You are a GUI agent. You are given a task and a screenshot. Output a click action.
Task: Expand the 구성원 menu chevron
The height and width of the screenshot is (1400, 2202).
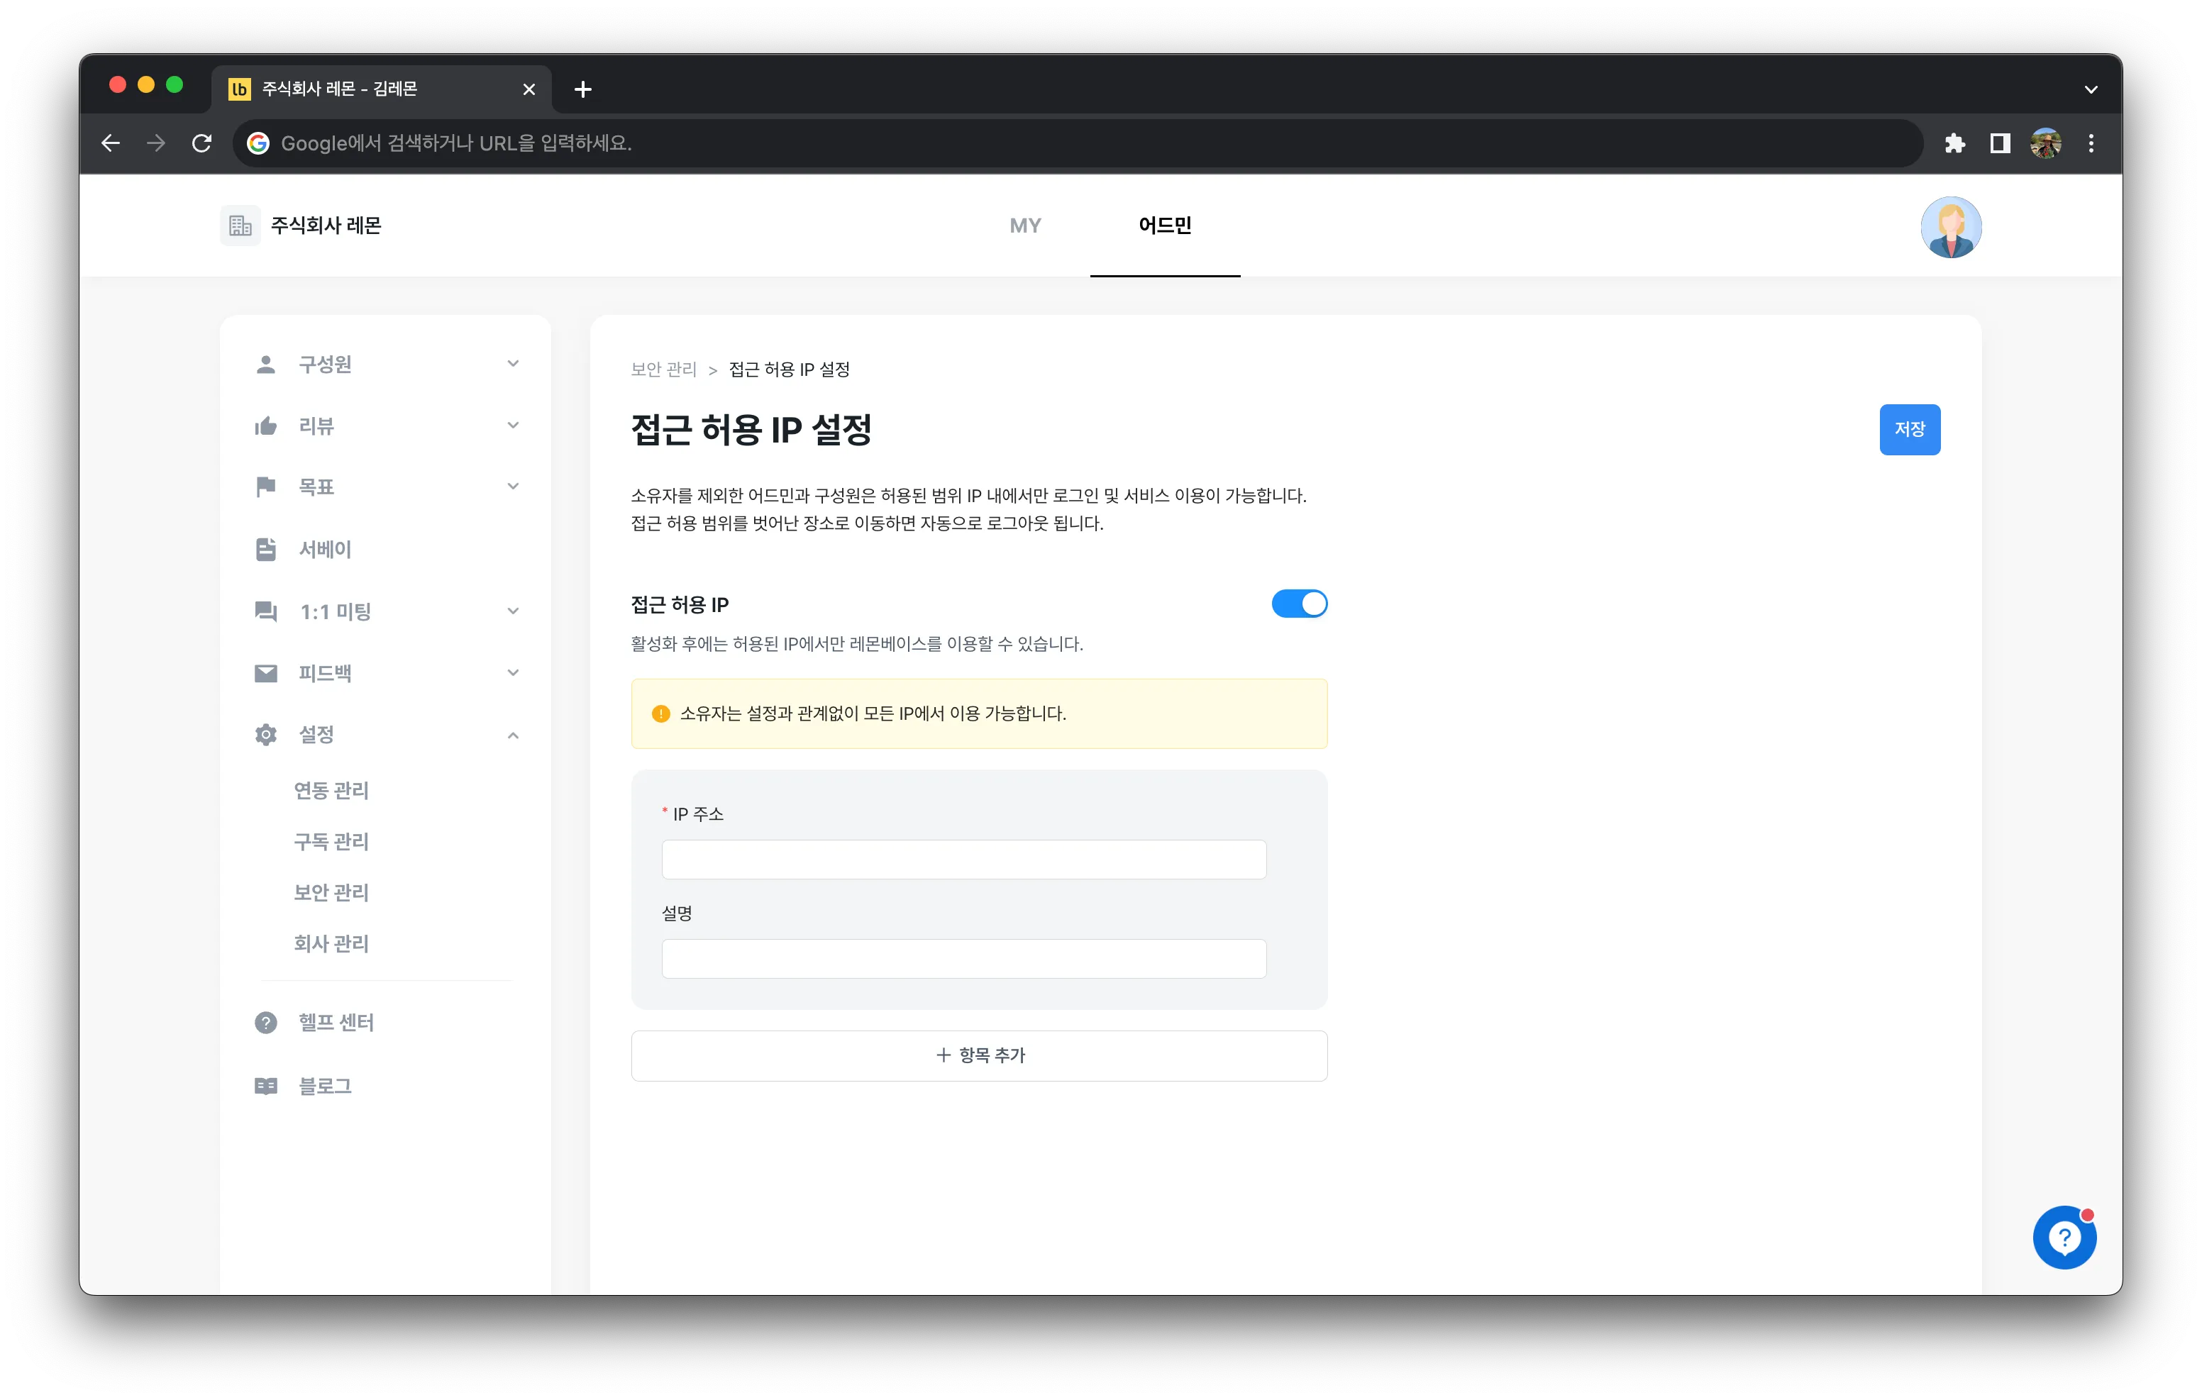[x=512, y=364]
